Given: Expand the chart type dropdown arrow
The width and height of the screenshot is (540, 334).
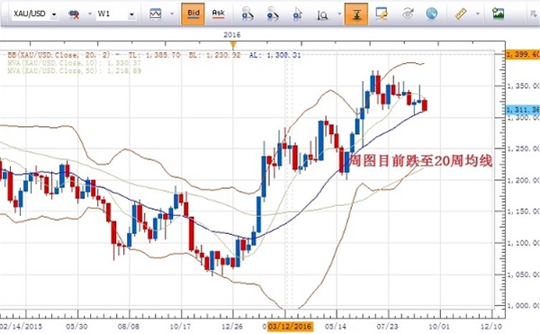Looking at the screenshot, I should pos(172,14).
